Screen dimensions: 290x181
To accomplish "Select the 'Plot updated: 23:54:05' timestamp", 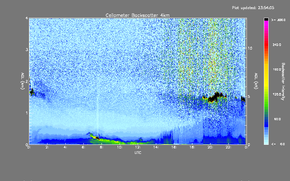I will tap(253, 8).
